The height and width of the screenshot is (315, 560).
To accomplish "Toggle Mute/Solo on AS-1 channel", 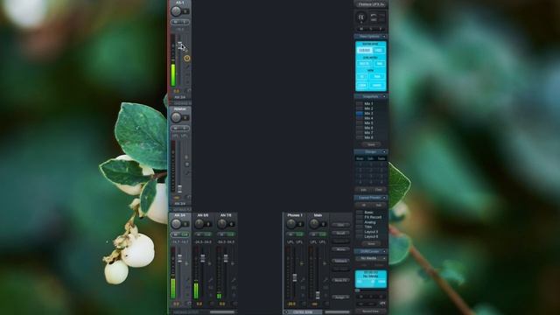I will (x=179, y=22).
